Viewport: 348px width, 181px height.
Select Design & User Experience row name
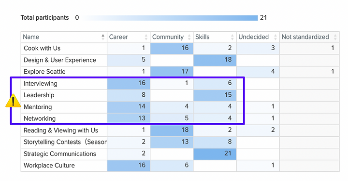tap(60, 60)
